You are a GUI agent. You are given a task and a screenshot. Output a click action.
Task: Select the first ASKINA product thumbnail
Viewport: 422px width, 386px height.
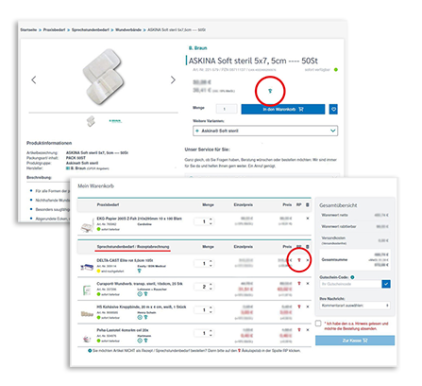pyautogui.click(x=91, y=121)
